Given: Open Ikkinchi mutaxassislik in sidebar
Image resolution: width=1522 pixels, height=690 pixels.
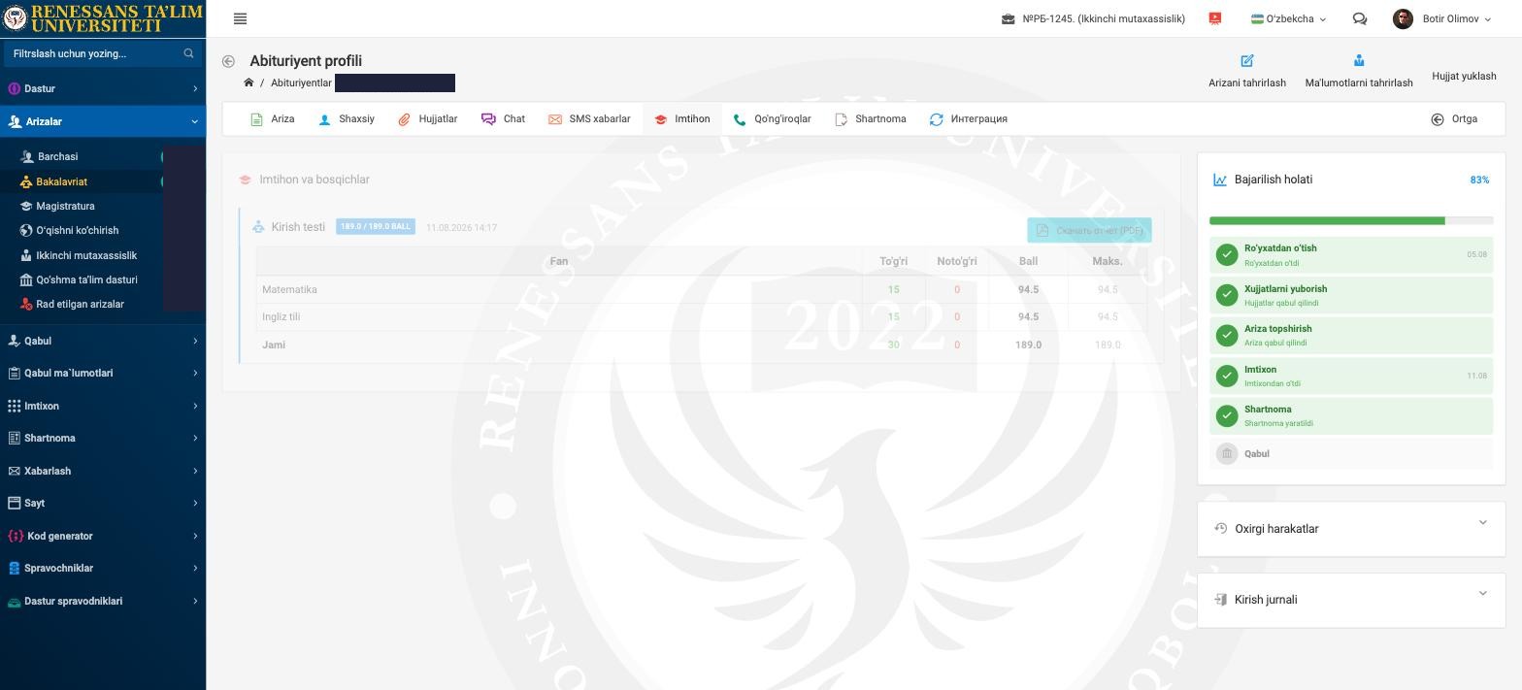Looking at the screenshot, I should pyautogui.click(x=85, y=255).
